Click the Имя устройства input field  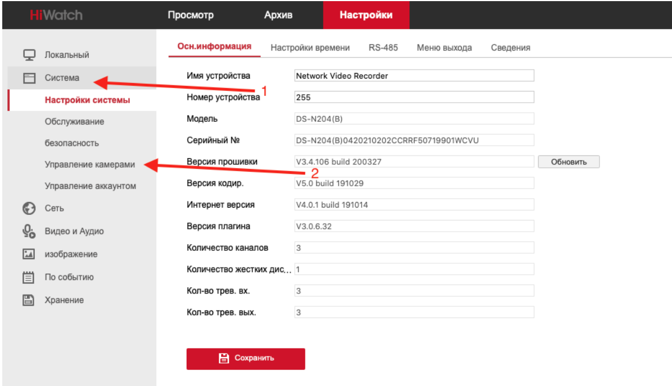point(414,76)
